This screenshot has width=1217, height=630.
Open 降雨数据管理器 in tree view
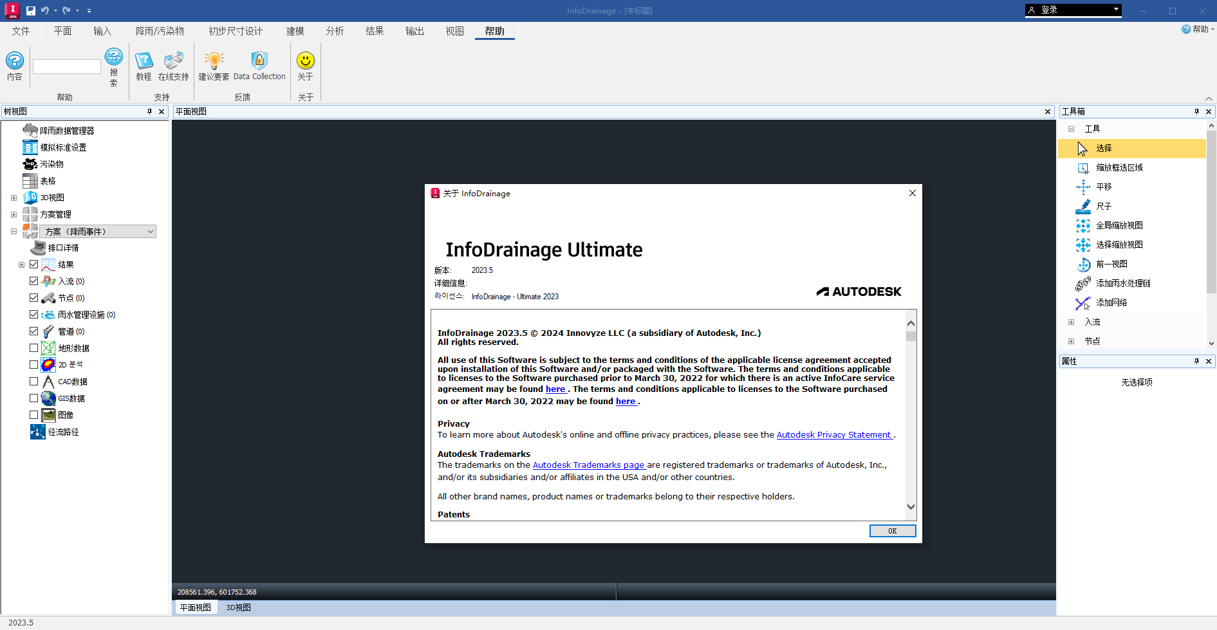[59, 131]
